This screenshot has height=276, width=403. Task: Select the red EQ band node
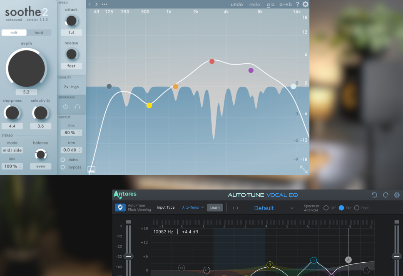tap(212, 61)
